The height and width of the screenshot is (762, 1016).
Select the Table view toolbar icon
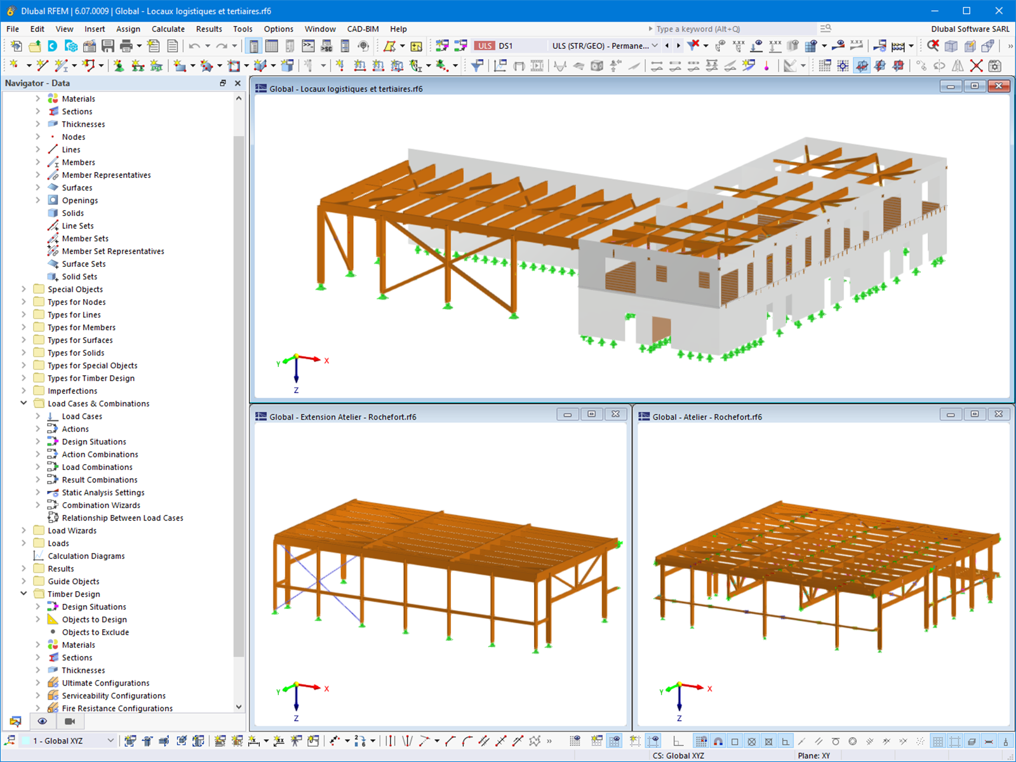point(271,46)
